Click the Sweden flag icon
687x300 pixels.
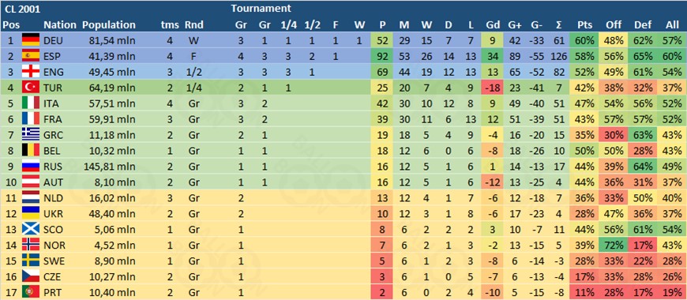tap(31, 261)
